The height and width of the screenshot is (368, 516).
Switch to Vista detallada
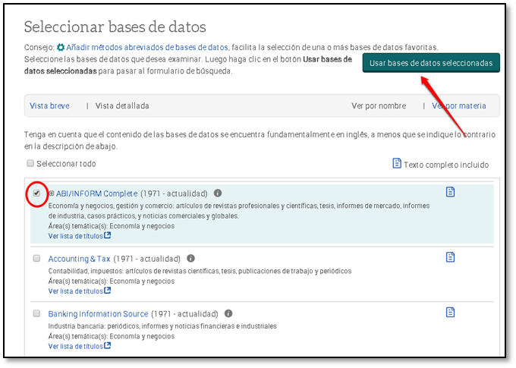click(x=122, y=106)
